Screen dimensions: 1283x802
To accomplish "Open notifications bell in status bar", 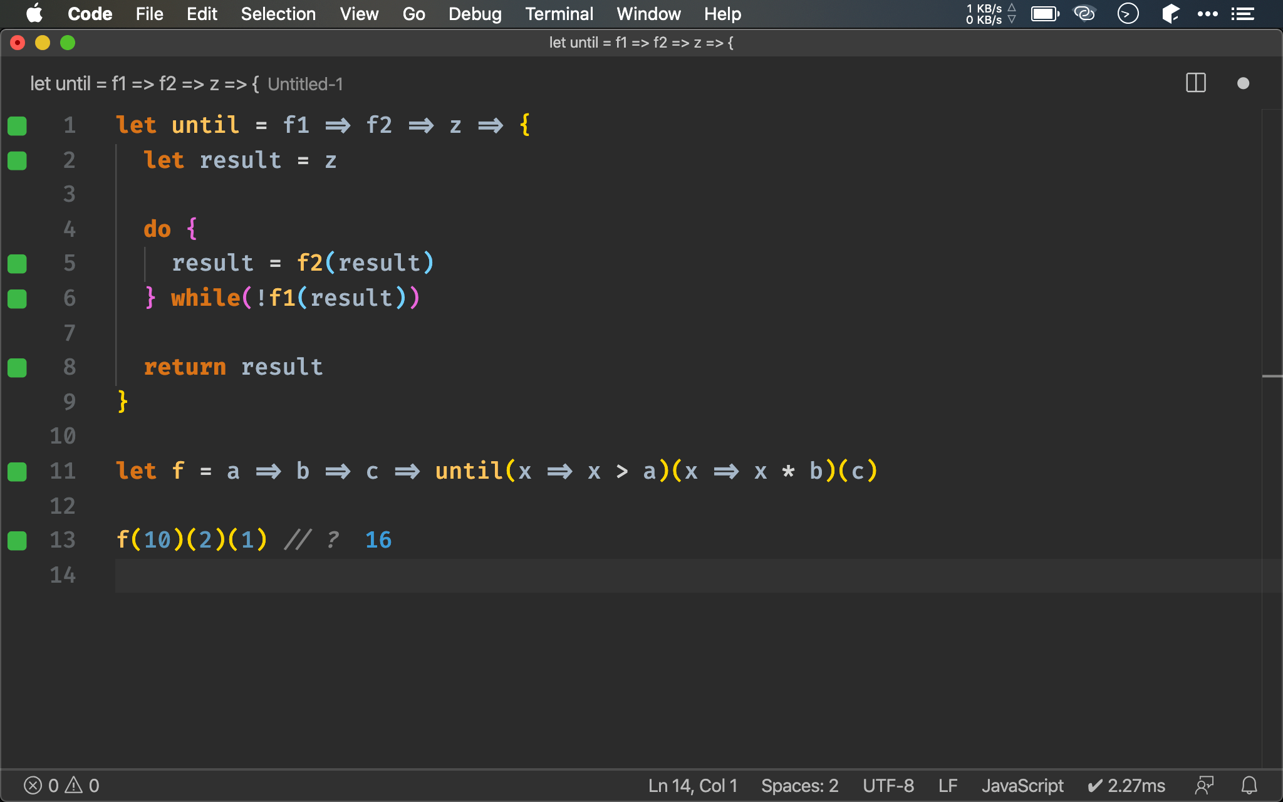I will point(1249,785).
